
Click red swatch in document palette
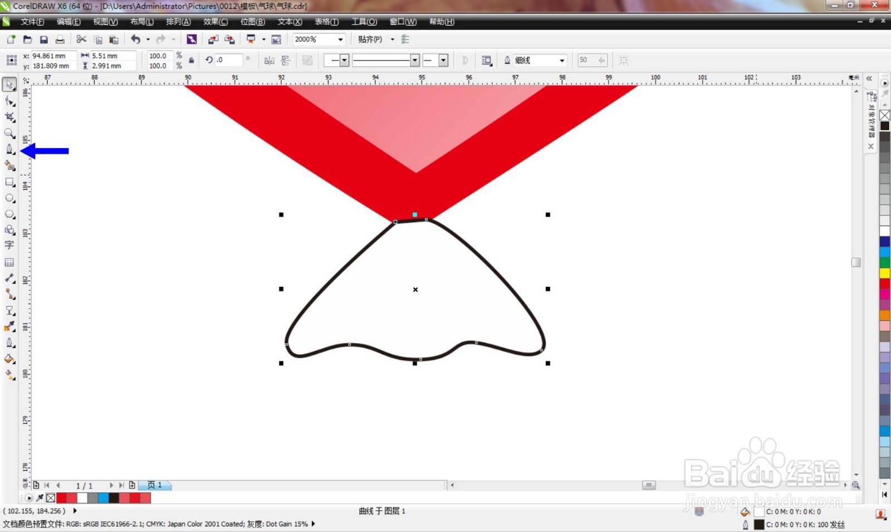(x=61, y=498)
